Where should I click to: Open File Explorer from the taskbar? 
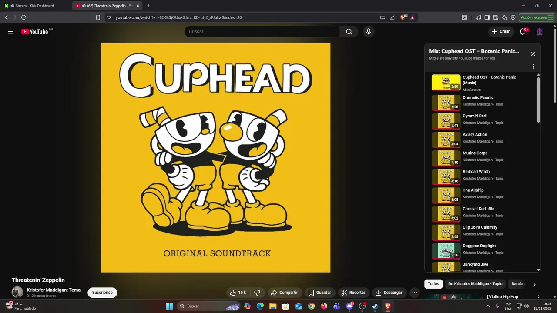coord(273,306)
